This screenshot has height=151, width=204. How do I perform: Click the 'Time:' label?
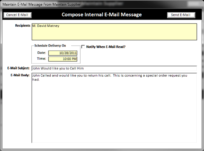[x=41, y=59]
